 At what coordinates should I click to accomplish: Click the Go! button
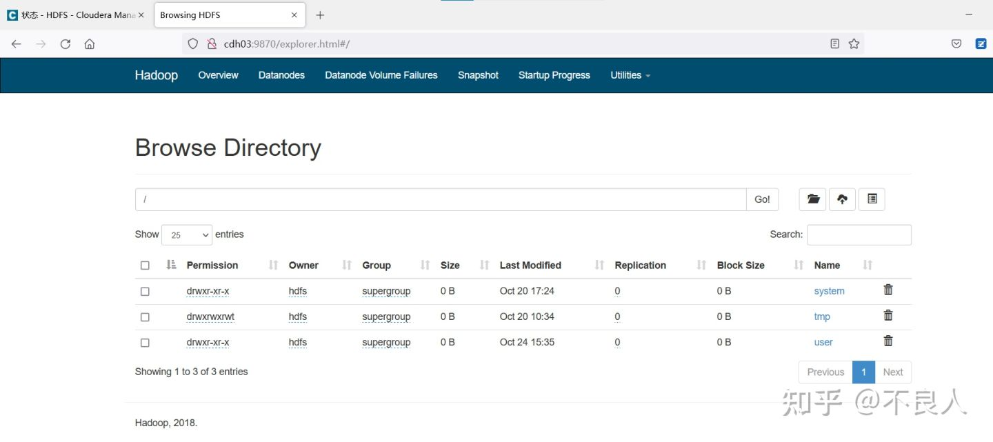click(x=762, y=199)
